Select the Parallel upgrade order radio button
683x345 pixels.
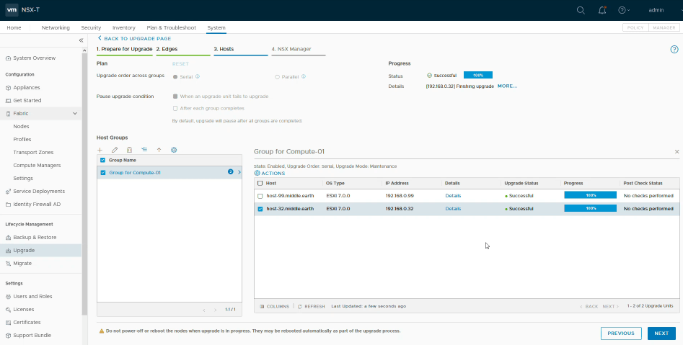coord(277,76)
